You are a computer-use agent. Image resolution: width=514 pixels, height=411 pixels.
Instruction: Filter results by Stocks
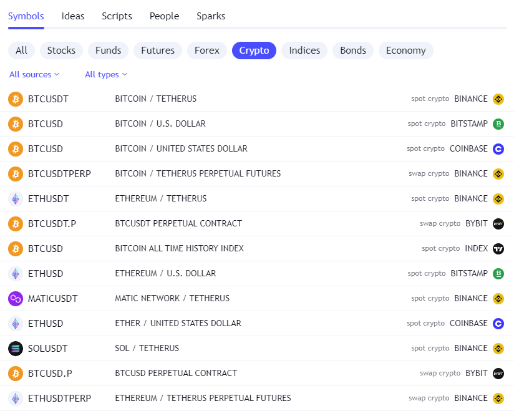(61, 51)
